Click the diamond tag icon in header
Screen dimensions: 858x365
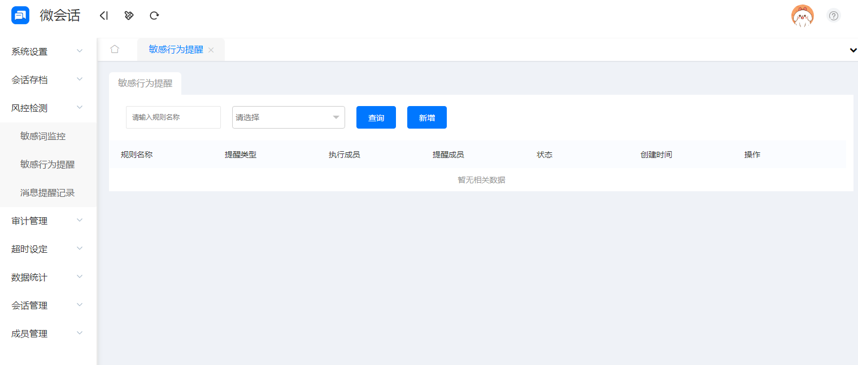click(129, 16)
